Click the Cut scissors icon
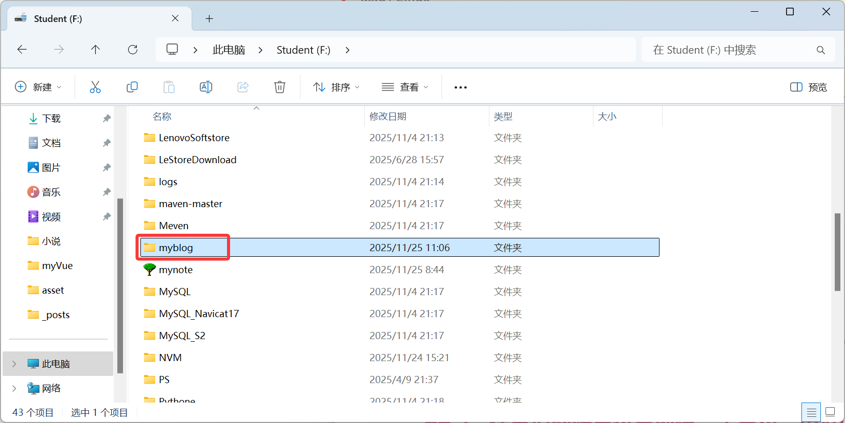The image size is (845, 423). pos(95,87)
